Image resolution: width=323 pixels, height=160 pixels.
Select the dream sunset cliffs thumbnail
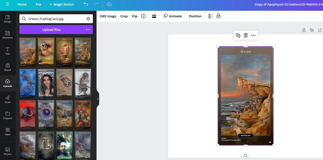pyautogui.click(x=28, y=52)
